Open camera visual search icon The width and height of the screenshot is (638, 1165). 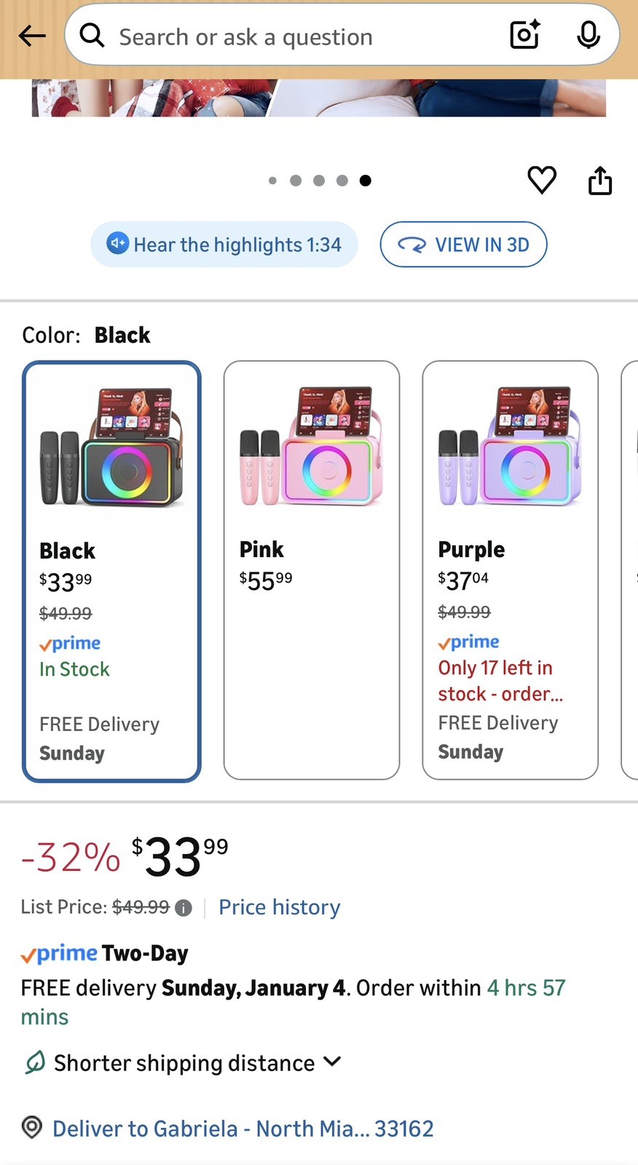525,35
